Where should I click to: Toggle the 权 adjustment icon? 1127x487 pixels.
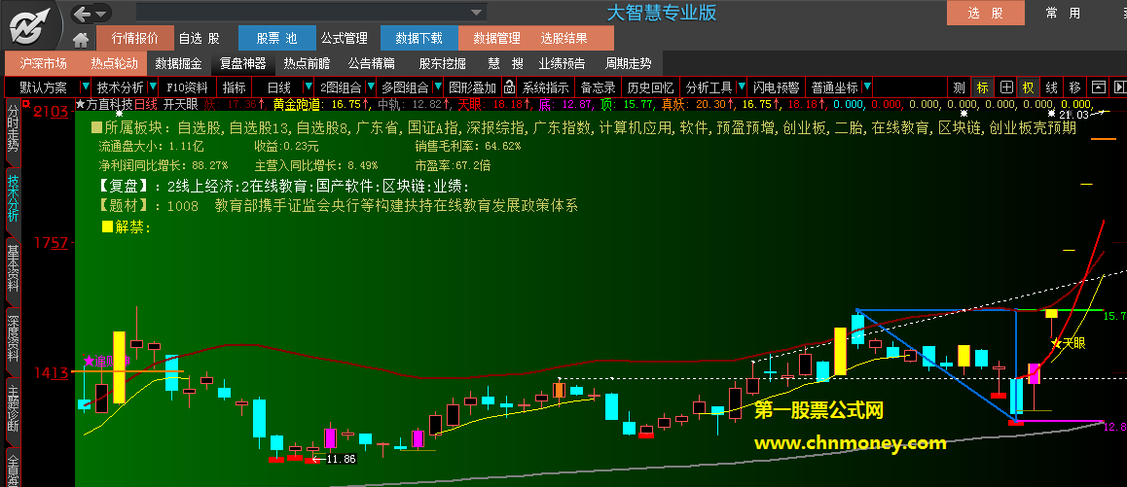1029,87
